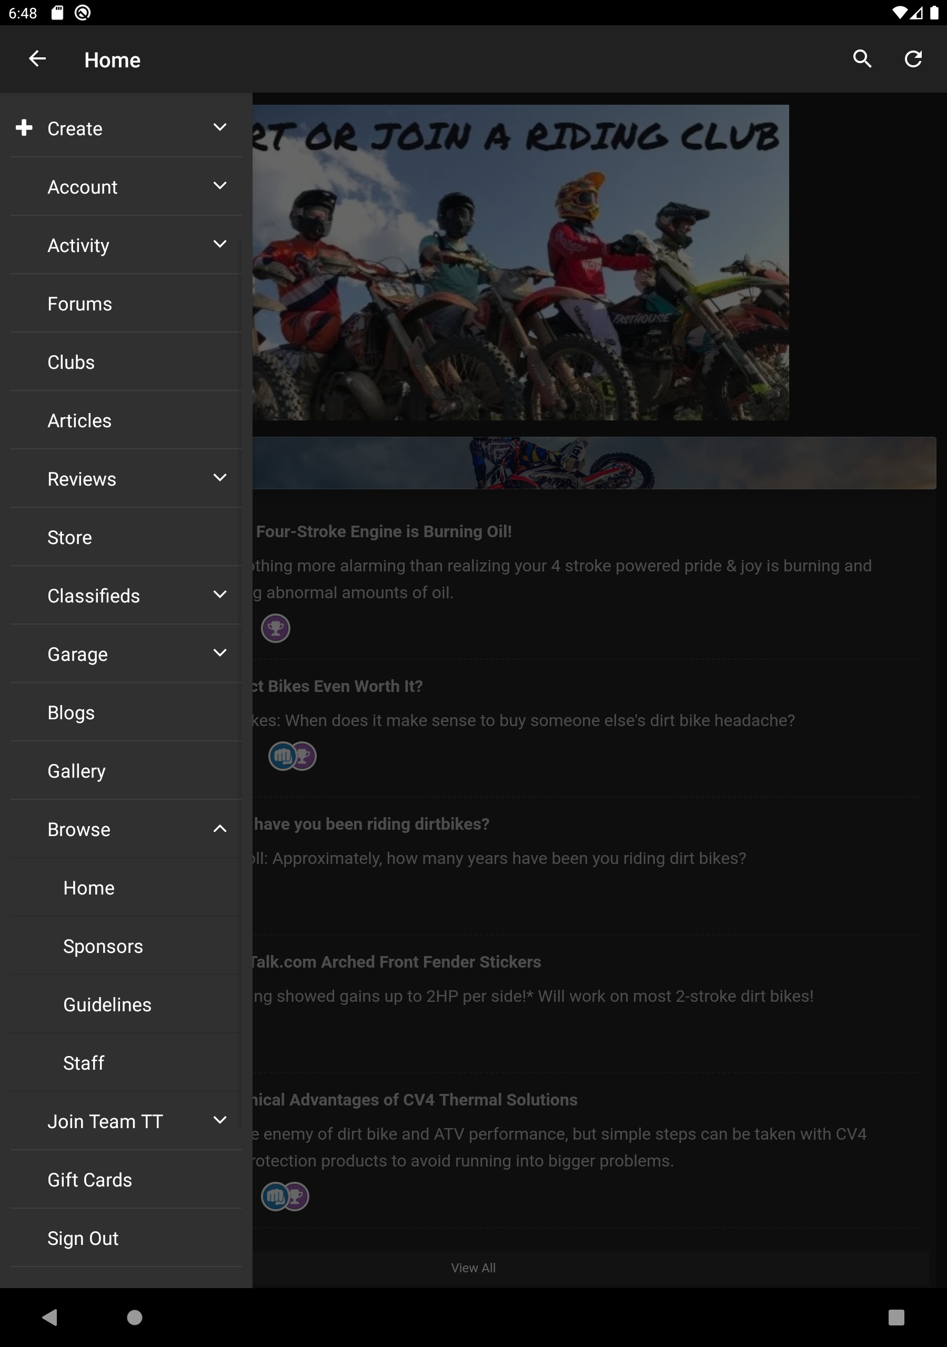Open the Four-Stroke Engine Burning Oil article
Viewport: 947px width, 1347px height.
pos(384,531)
